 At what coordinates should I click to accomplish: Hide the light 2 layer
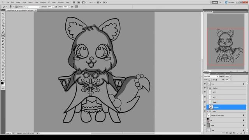(x=205, y=92)
